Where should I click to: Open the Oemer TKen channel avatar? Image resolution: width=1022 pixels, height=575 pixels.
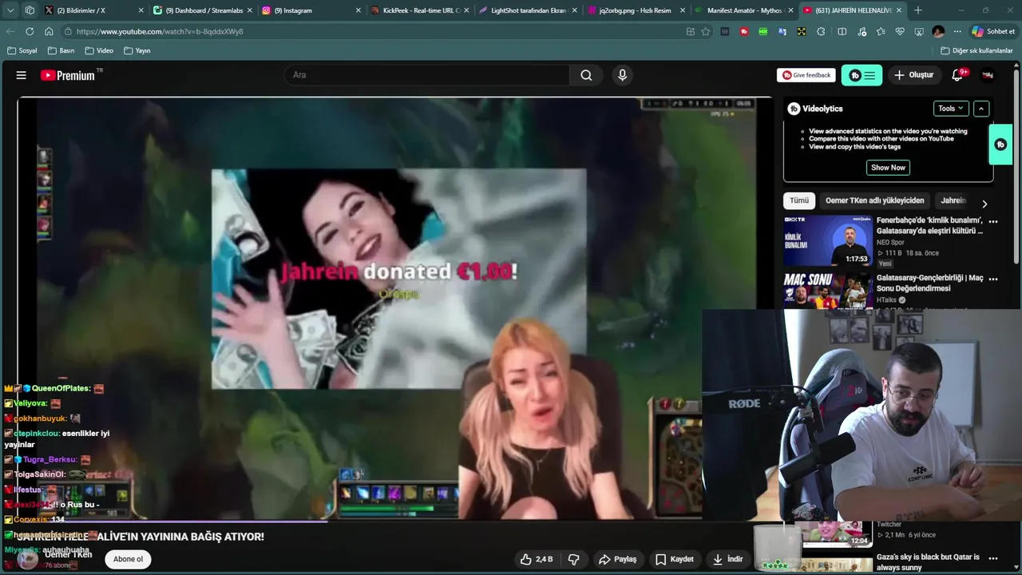(28, 559)
